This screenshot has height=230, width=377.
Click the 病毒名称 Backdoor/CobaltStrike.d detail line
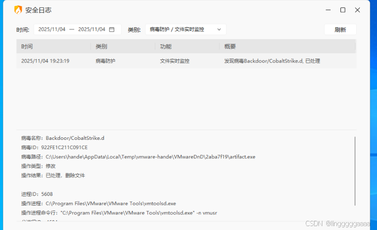tap(63, 138)
